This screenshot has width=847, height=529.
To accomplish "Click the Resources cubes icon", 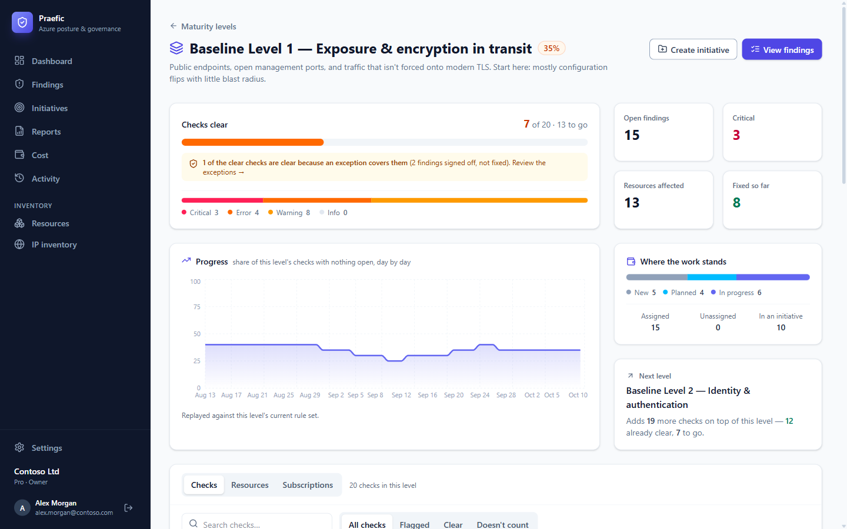I will 19,223.
